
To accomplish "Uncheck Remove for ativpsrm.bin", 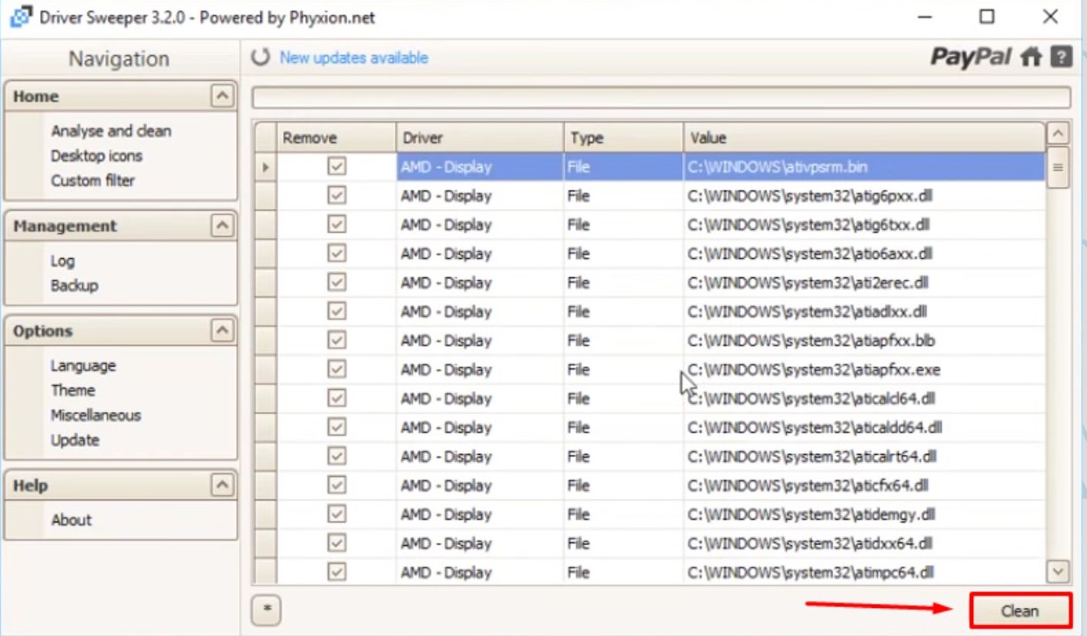I will coord(337,166).
